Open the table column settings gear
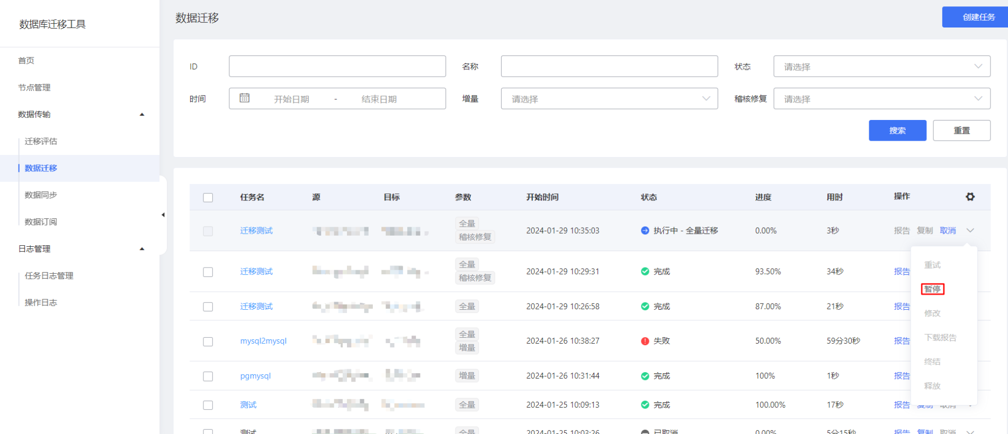Image resolution: width=1008 pixels, height=434 pixels. coord(970,197)
